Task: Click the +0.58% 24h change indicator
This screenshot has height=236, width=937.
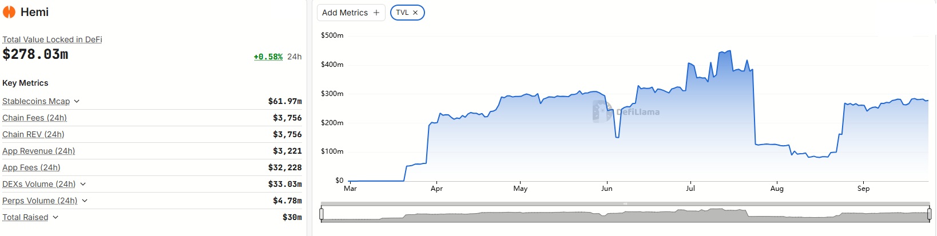Action: pyautogui.click(x=268, y=57)
